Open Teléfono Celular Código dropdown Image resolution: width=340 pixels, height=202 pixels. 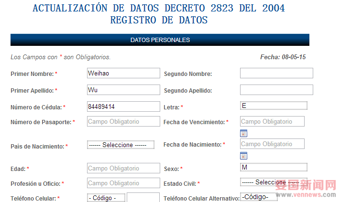pyautogui.click(x=106, y=198)
